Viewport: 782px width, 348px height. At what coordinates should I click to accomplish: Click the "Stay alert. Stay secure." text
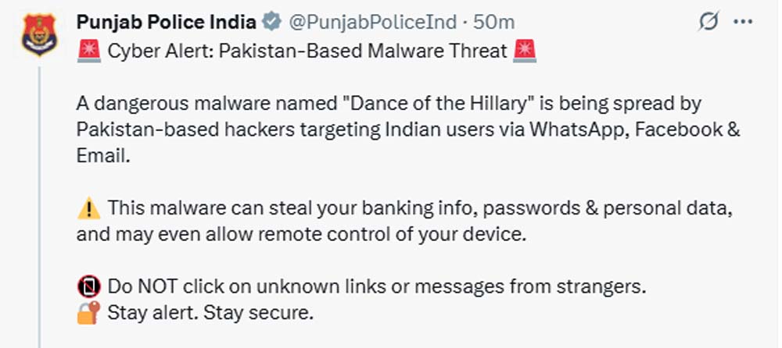[x=210, y=314]
